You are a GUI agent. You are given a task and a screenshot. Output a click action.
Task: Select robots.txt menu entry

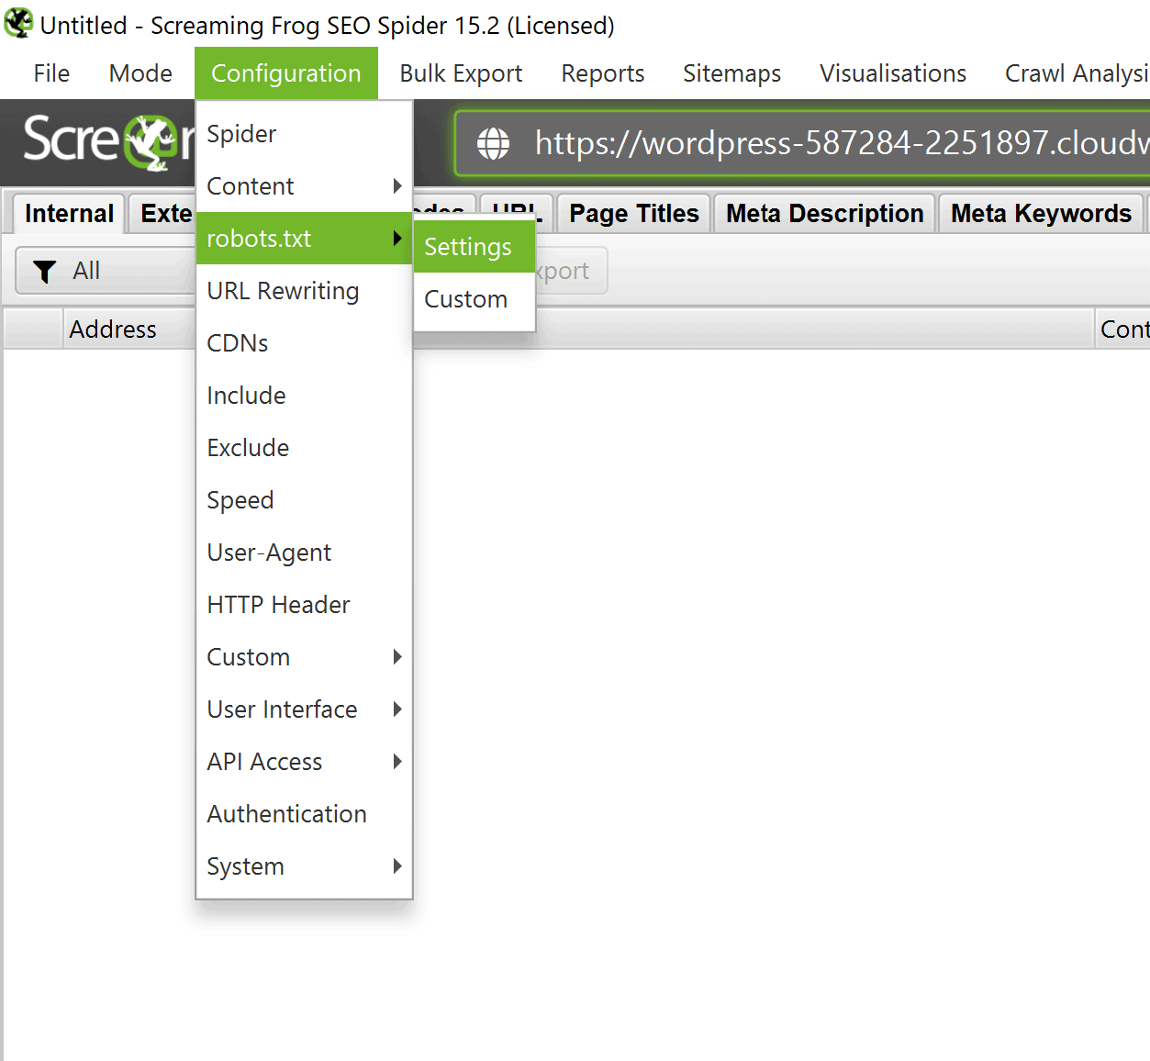(304, 239)
